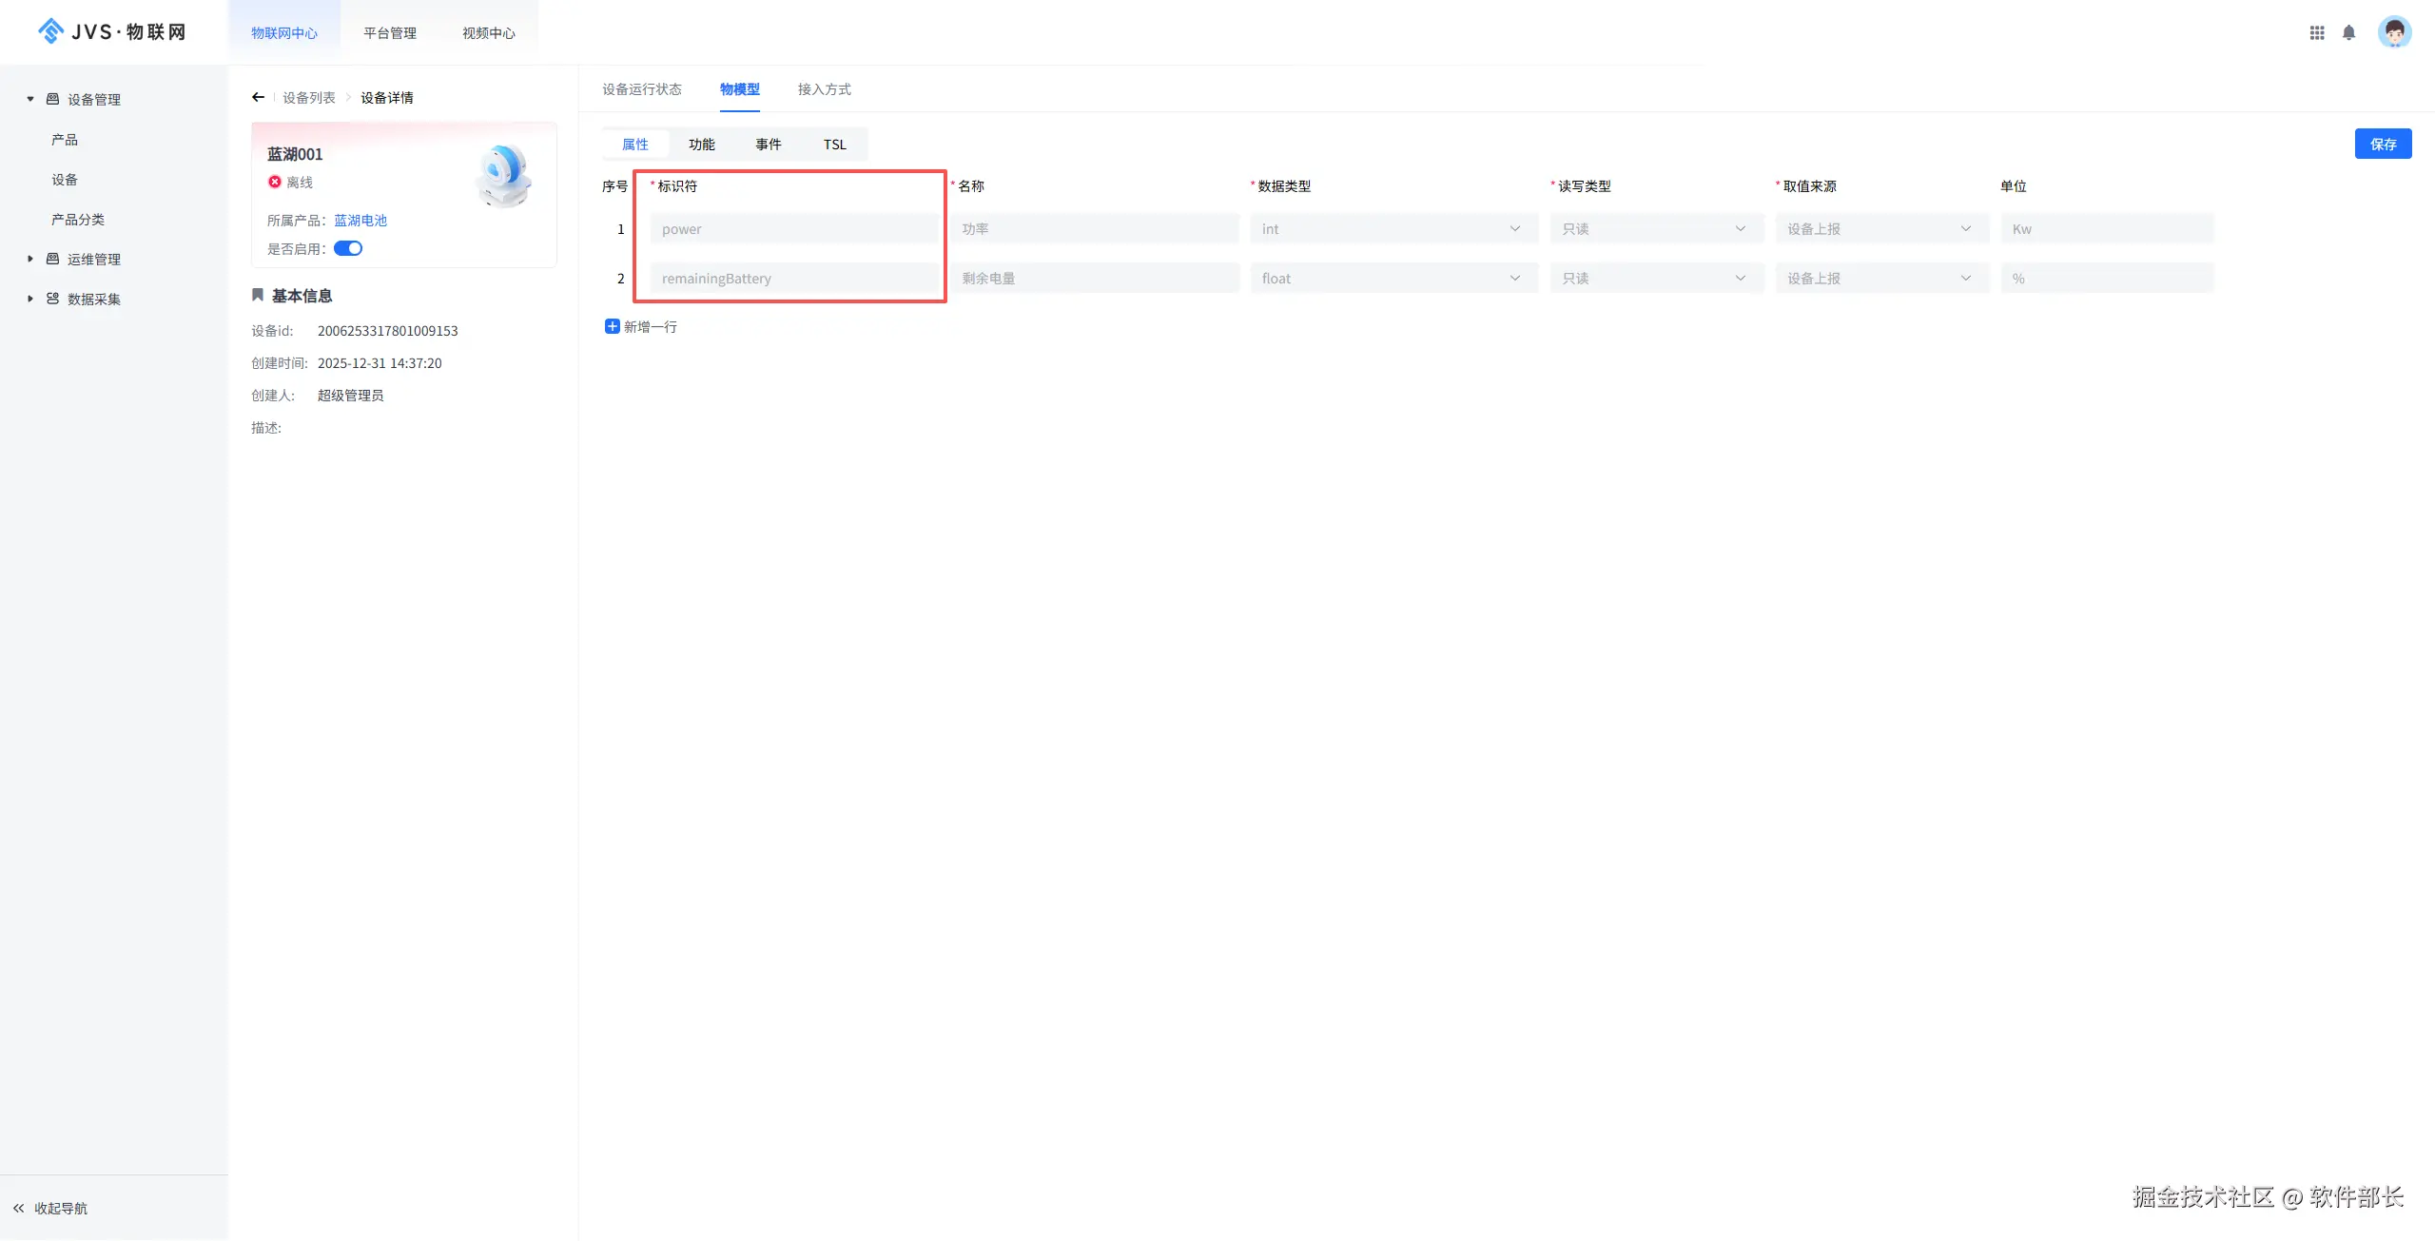Switch to the 设备运行状态 tab
Screen dimensions: 2435x1241
pos(641,89)
